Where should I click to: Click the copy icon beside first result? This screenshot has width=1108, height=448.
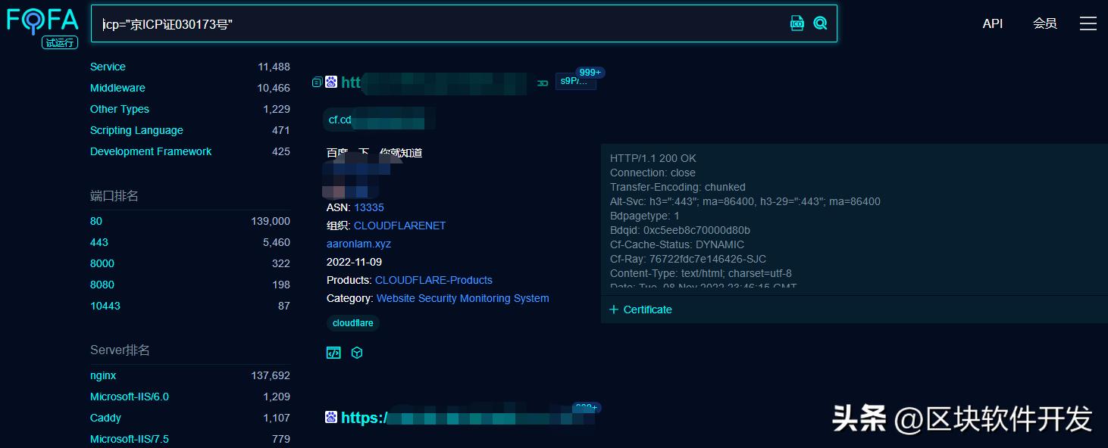pyautogui.click(x=317, y=82)
